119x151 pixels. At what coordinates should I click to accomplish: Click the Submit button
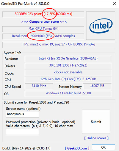96,122
